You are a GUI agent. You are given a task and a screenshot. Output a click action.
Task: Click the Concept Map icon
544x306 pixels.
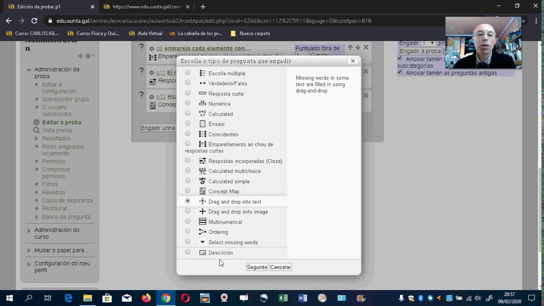pyautogui.click(x=202, y=191)
